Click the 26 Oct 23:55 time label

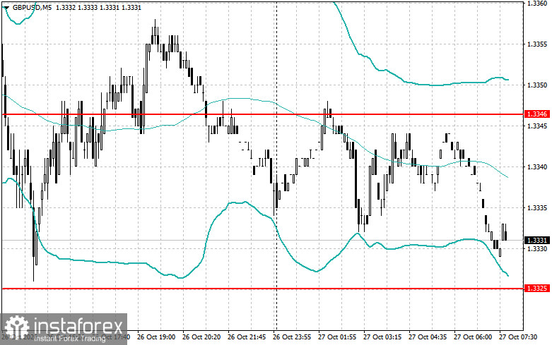[x=292, y=337]
